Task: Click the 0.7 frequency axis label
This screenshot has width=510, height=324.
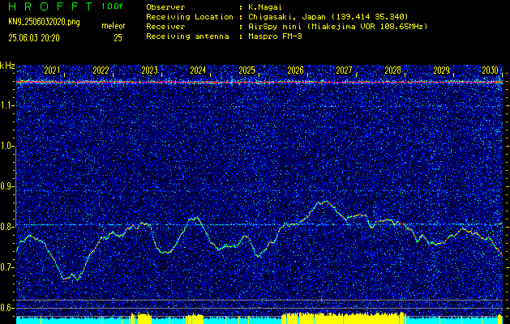Action: (6, 267)
